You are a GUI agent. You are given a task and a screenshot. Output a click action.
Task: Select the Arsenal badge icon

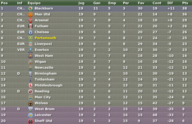pos(30,20)
